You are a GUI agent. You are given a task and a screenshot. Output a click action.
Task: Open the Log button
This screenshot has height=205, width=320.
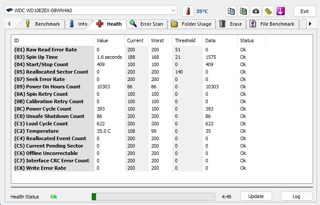[x=296, y=196]
